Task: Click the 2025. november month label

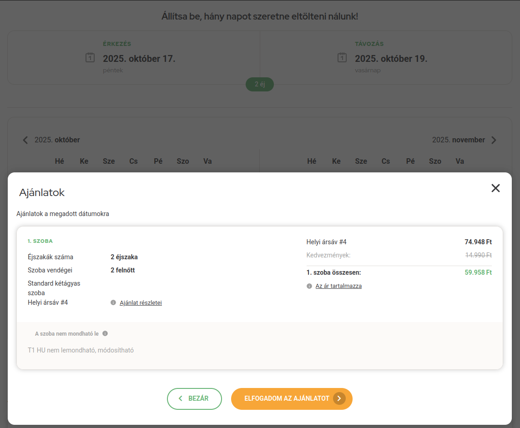Action: pos(458,140)
